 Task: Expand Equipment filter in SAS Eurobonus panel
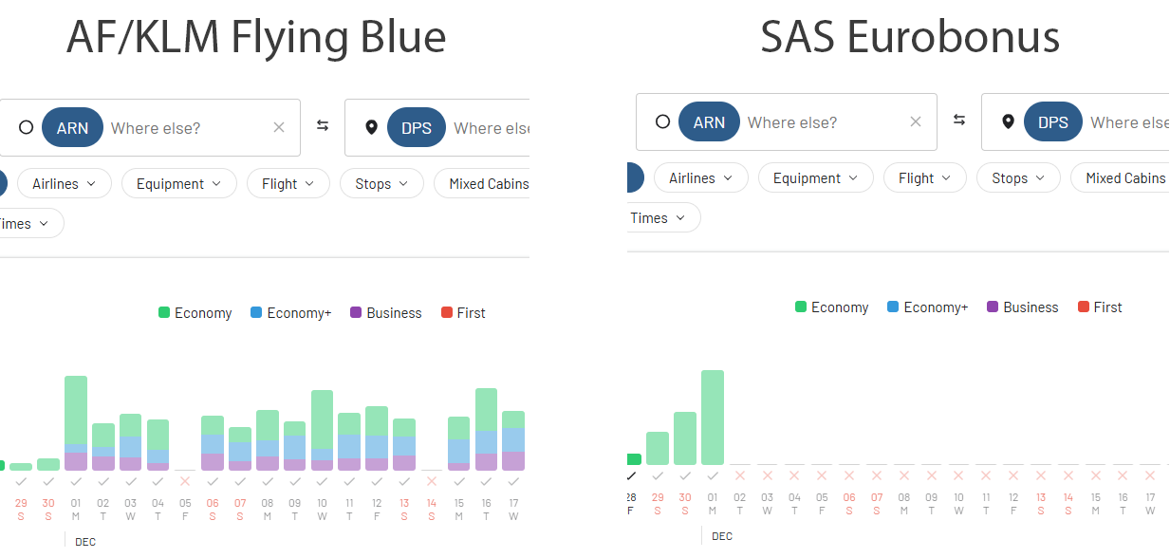click(815, 177)
